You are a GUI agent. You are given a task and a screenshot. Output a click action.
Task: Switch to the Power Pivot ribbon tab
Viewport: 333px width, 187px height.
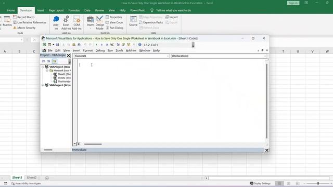click(x=137, y=10)
